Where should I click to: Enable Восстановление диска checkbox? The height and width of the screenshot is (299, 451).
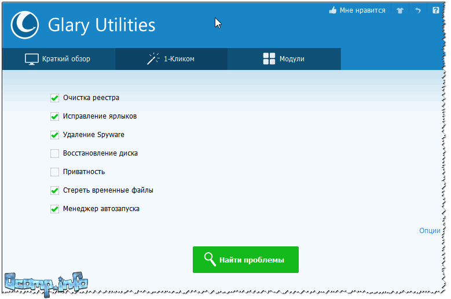(x=54, y=153)
